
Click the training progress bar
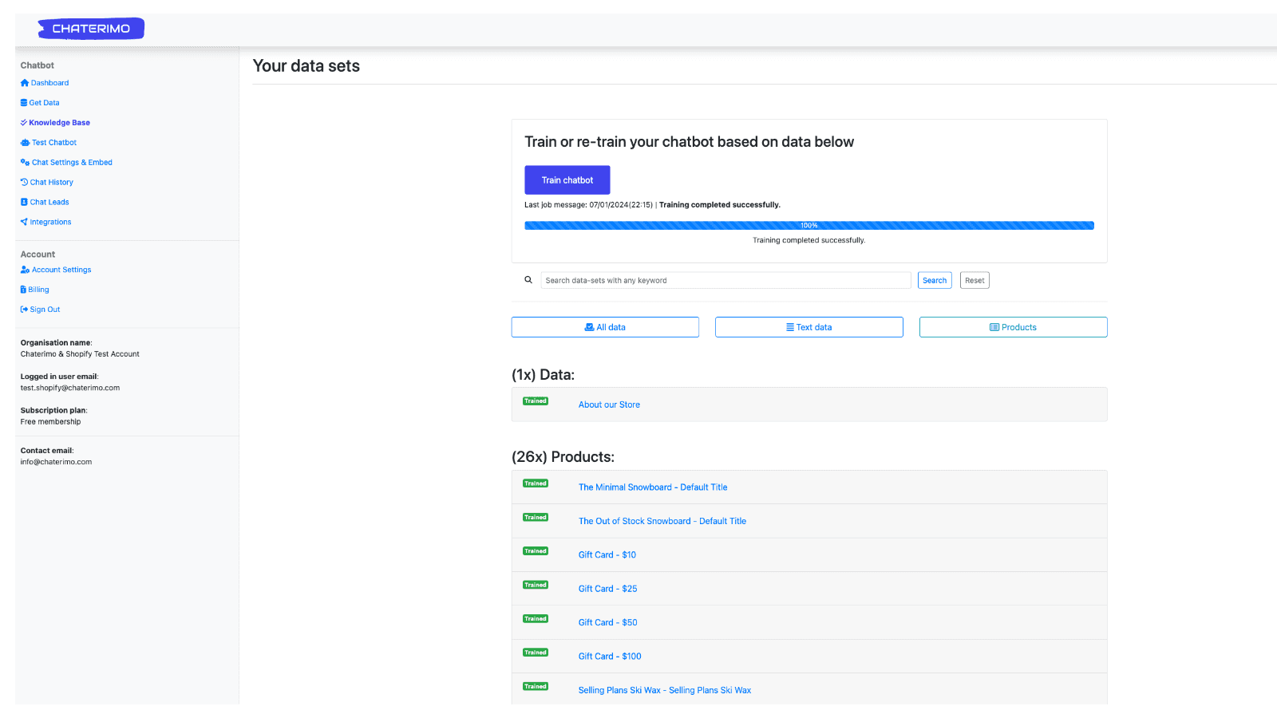809,226
